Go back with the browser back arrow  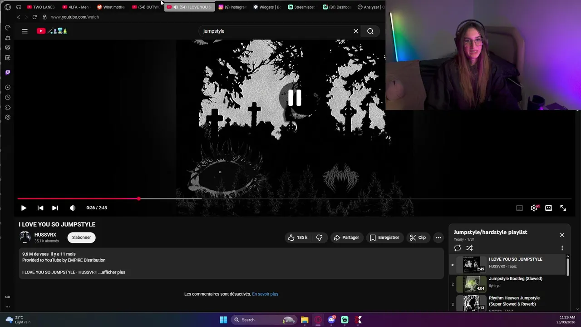(x=18, y=17)
